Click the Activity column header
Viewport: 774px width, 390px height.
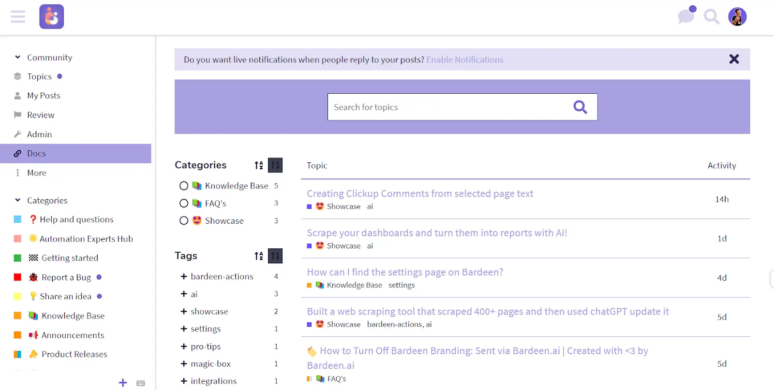pos(722,165)
